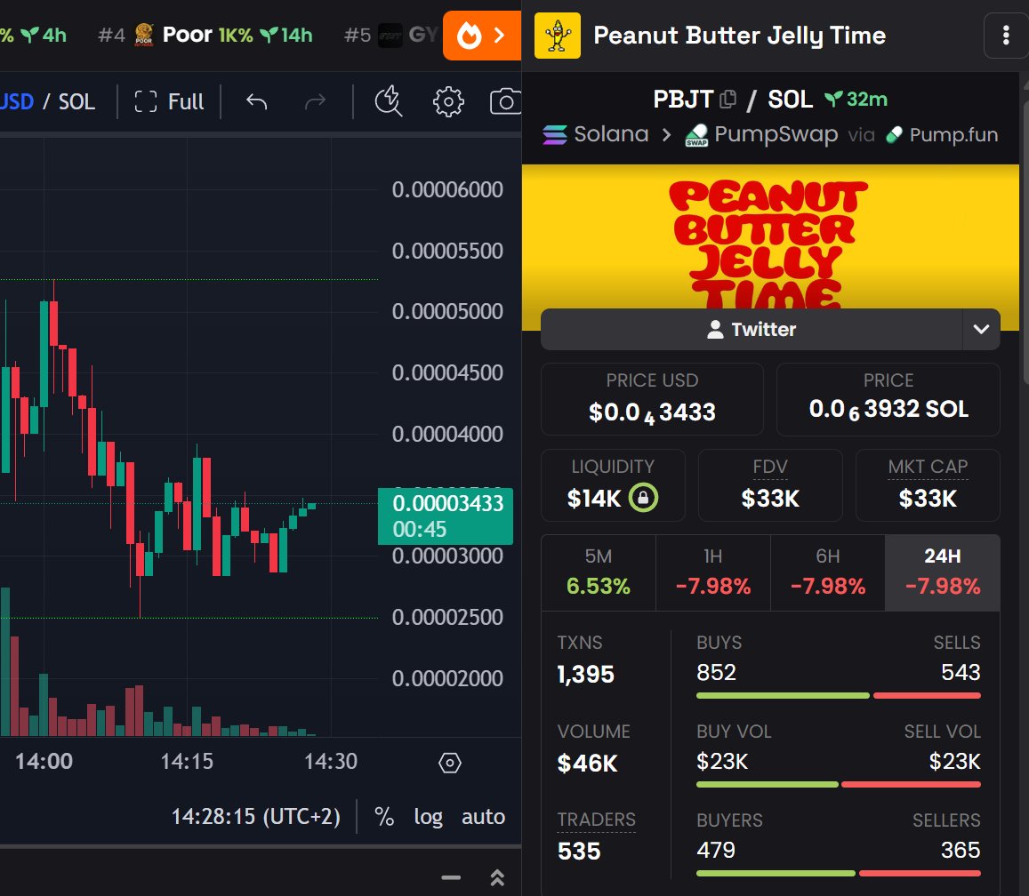Toggle auto scale mode

[x=483, y=817]
